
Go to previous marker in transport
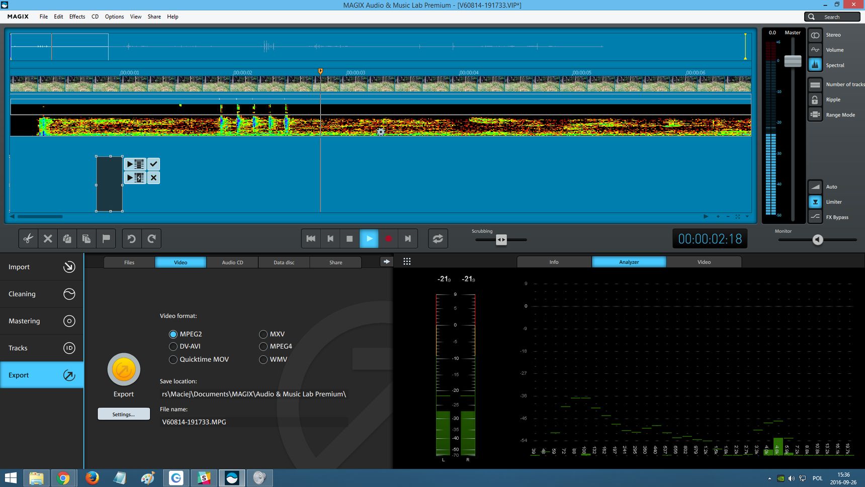pos(330,238)
